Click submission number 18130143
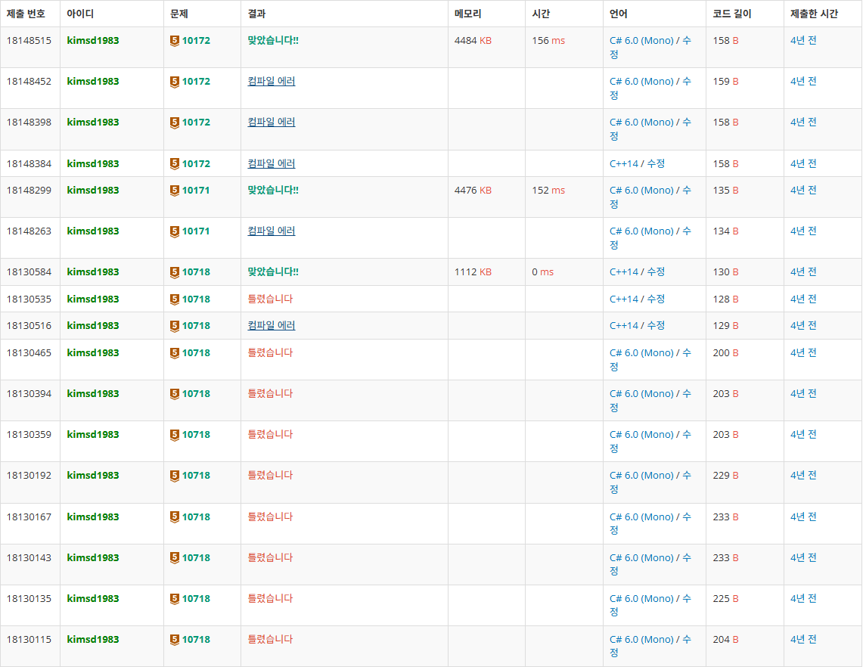Image resolution: width=863 pixels, height=667 pixels. [x=29, y=557]
